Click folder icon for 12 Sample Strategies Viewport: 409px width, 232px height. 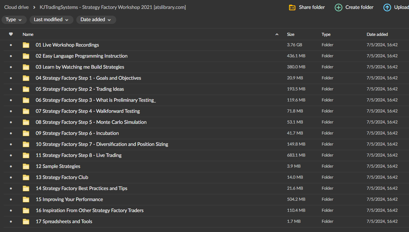(26, 166)
